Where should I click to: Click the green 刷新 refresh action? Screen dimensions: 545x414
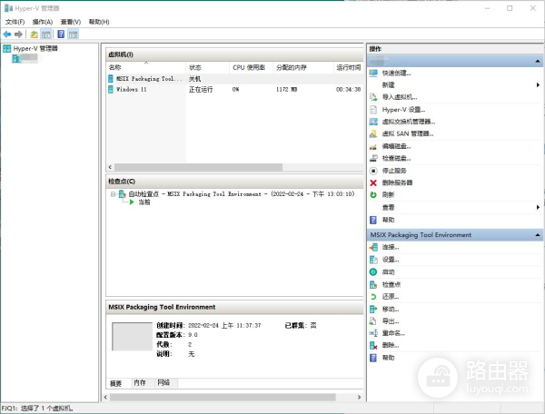373,195
